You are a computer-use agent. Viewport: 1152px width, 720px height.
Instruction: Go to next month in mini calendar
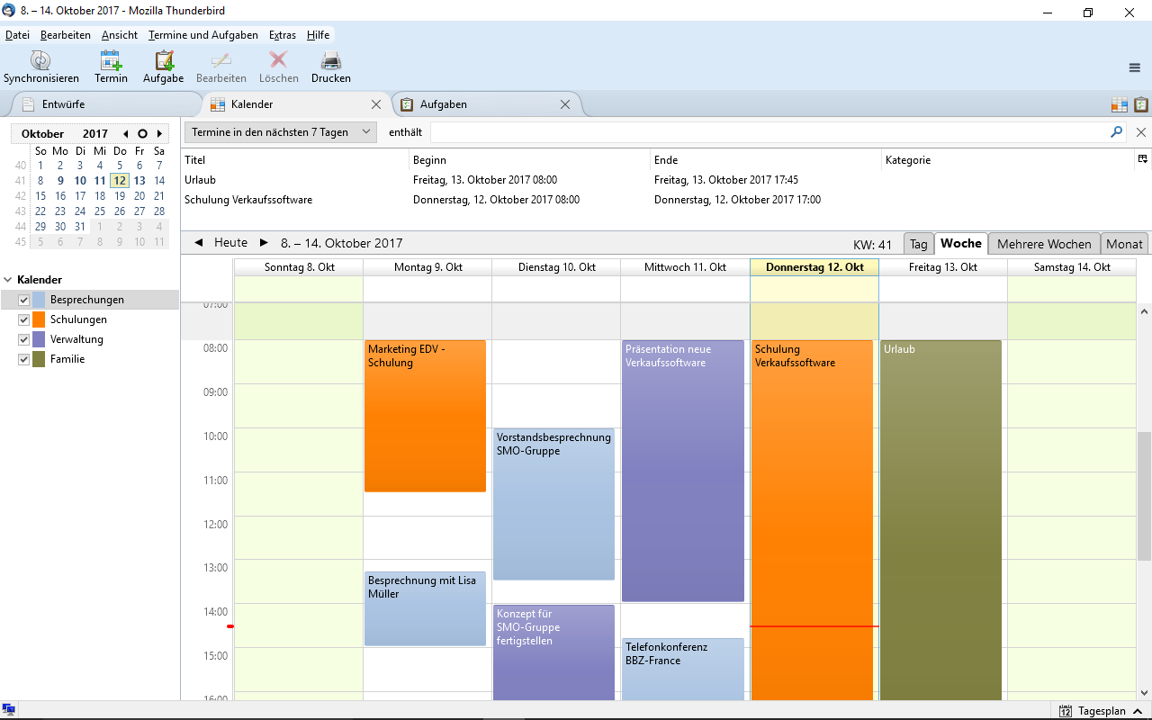(x=159, y=134)
